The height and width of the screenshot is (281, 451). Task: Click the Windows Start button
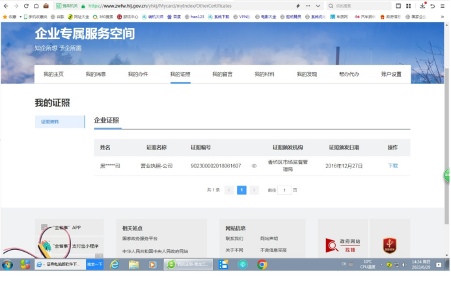tap(8, 265)
